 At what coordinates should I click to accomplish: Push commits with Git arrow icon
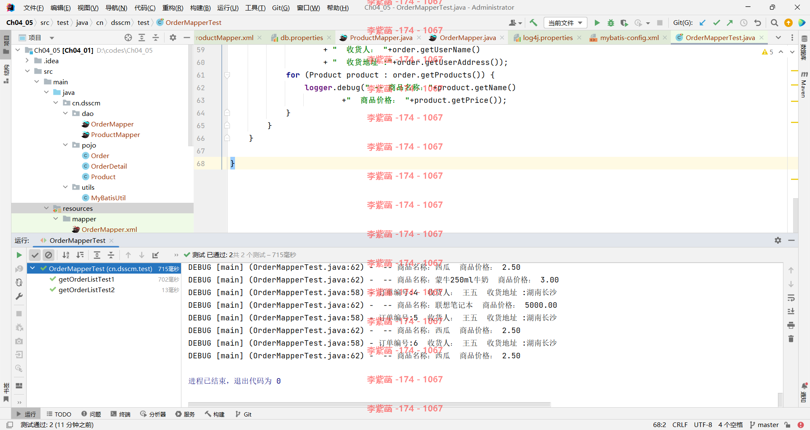click(730, 23)
